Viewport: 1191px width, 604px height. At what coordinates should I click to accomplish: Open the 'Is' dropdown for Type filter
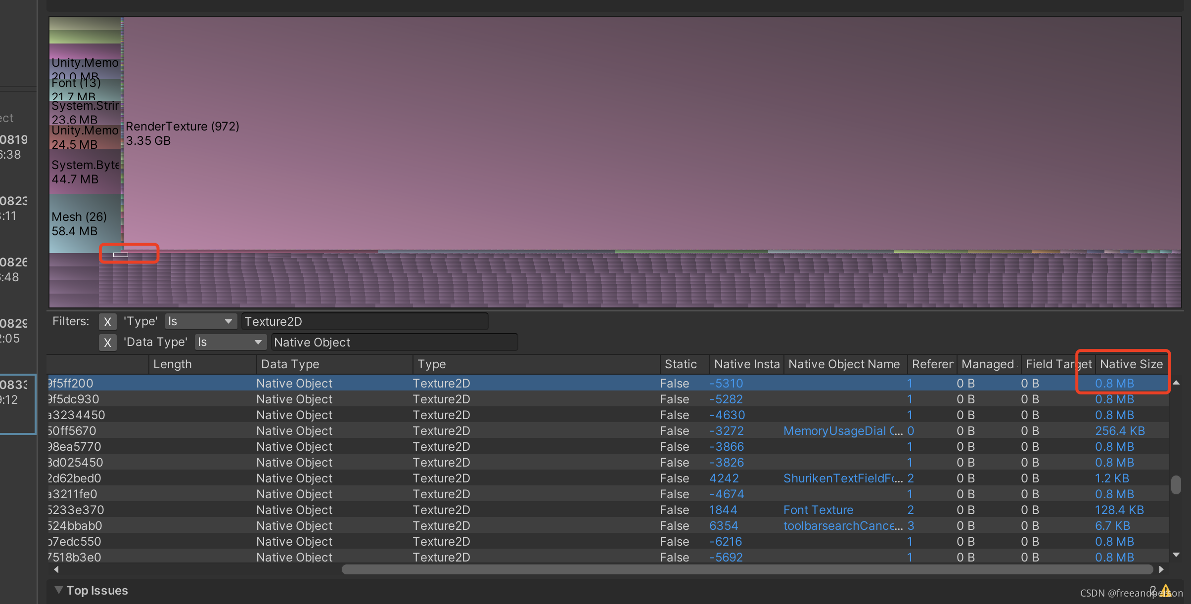200,322
